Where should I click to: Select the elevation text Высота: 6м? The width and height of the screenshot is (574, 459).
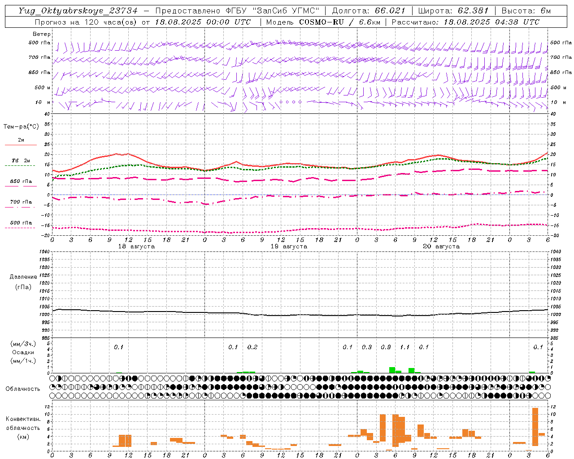tap(526, 11)
